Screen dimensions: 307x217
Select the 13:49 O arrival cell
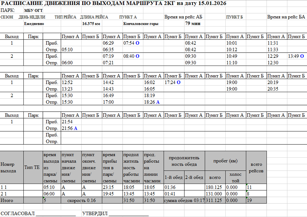pos(296,56)
